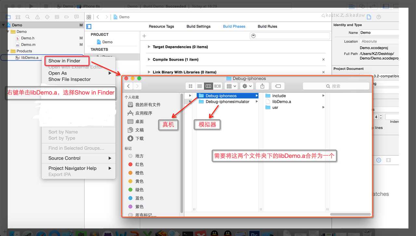
Task: Click the Finder back navigation button
Action: [129, 86]
